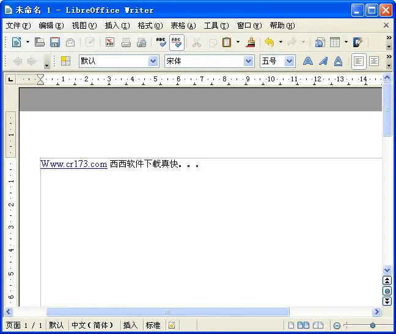The width and height of the screenshot is (396, 334).
Task: Jump to next page button
Action: click(387, 301)
